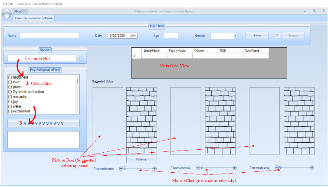This screenshot has width=328, height=187.
Task: Click the first Thermochromic slider track
Action: [138, 168]
